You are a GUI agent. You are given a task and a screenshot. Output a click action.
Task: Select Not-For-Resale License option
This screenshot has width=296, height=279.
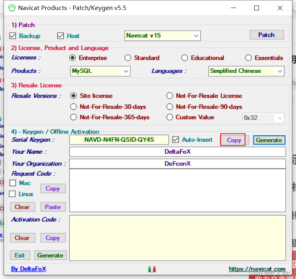pos(170,96)
